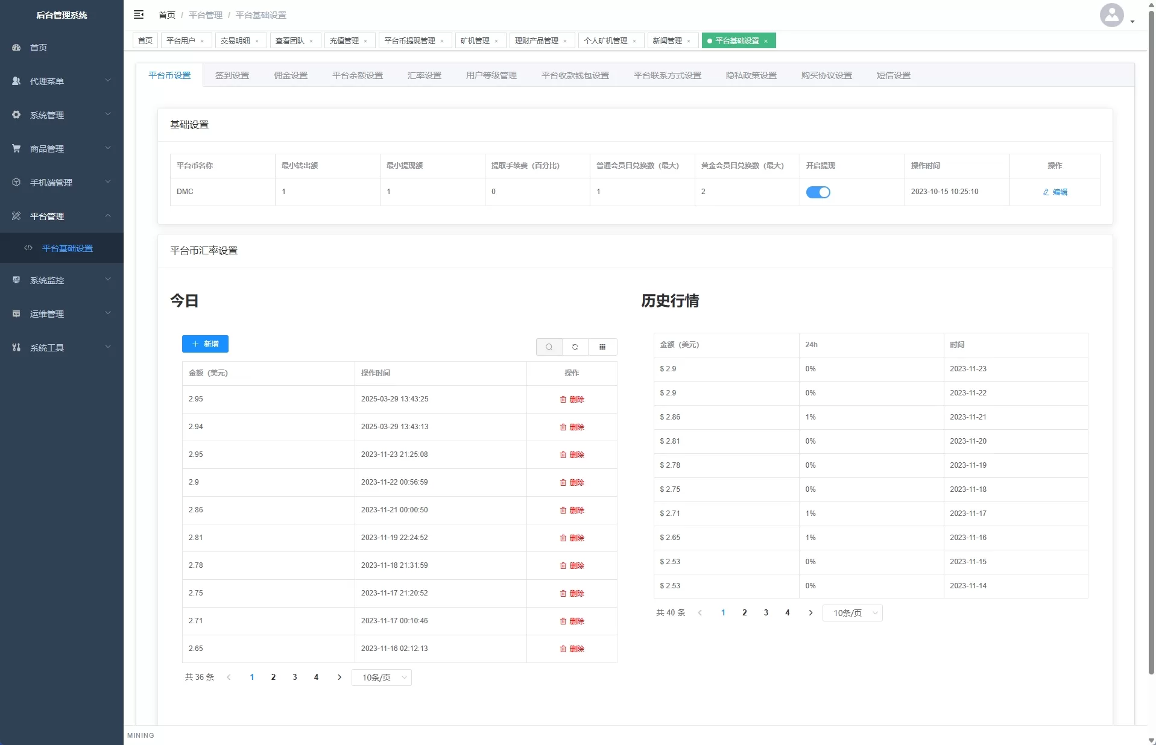The height and width of the screenshot is (745, 1156).
Task: Open the 10条/页 dropdown under today table
Action: [x=381, y=677]
